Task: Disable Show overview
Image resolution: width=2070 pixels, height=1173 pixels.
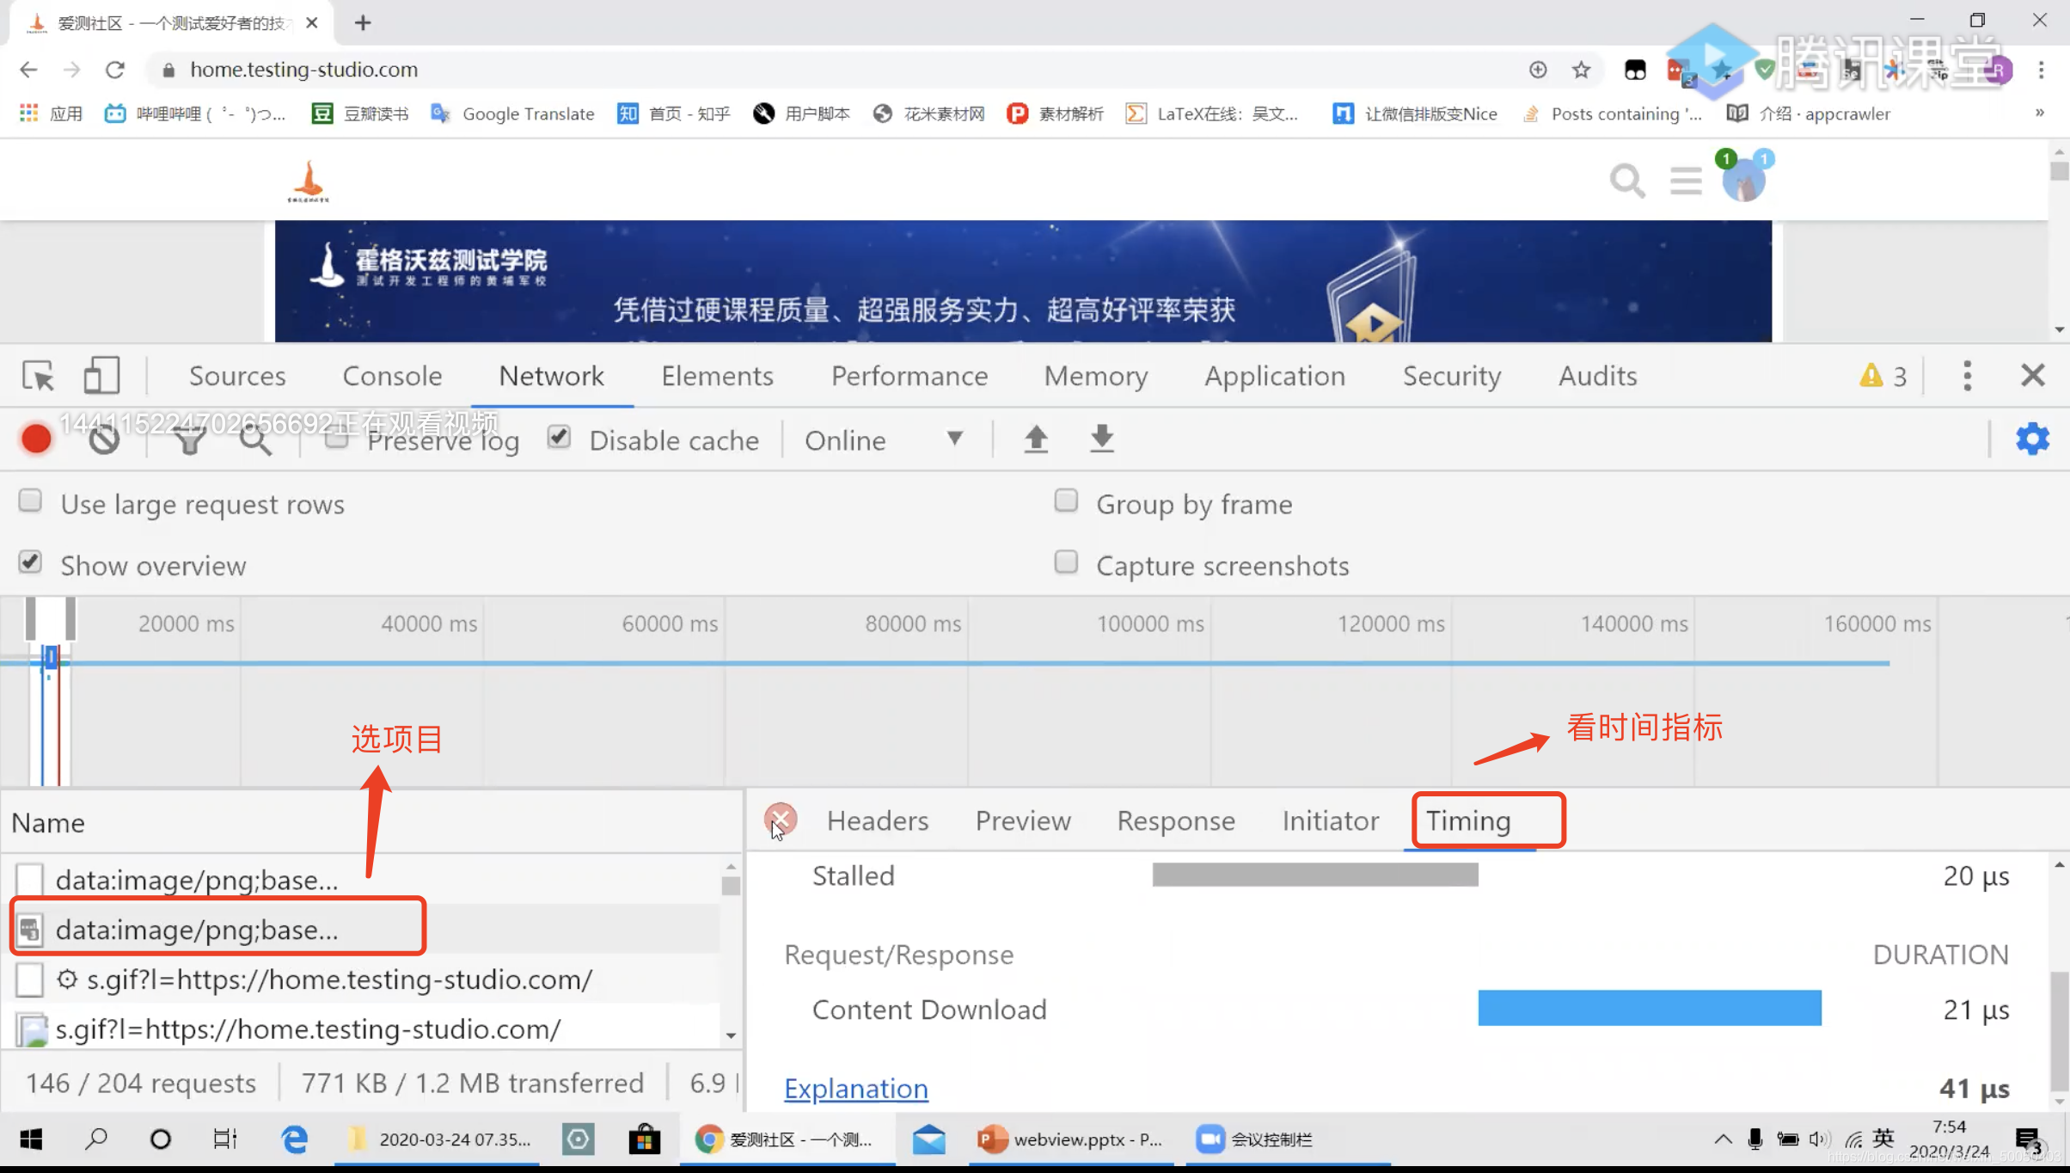Action: coord(30,562)
